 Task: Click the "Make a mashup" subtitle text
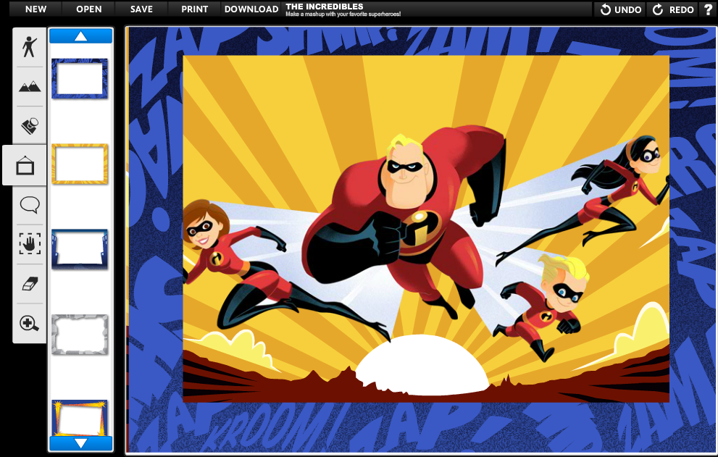click(x=343, y=14)
